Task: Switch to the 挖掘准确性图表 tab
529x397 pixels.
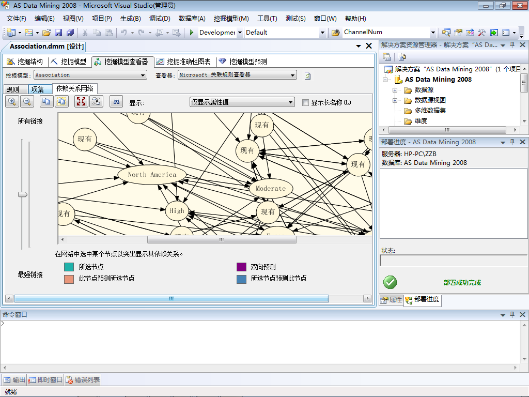Action: coord(183,62)
